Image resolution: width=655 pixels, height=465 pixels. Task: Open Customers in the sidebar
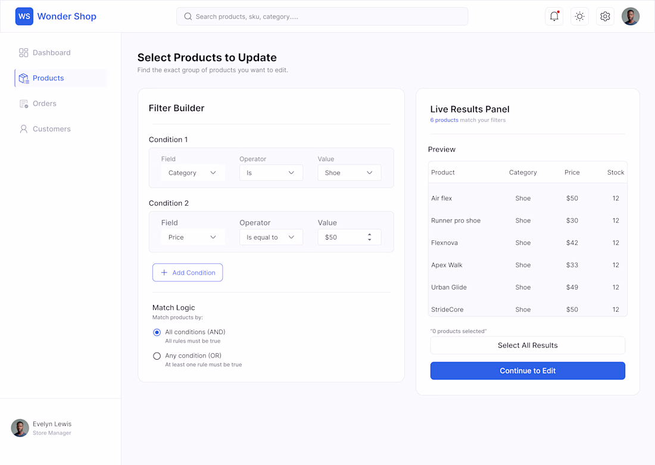pos(51,129)
